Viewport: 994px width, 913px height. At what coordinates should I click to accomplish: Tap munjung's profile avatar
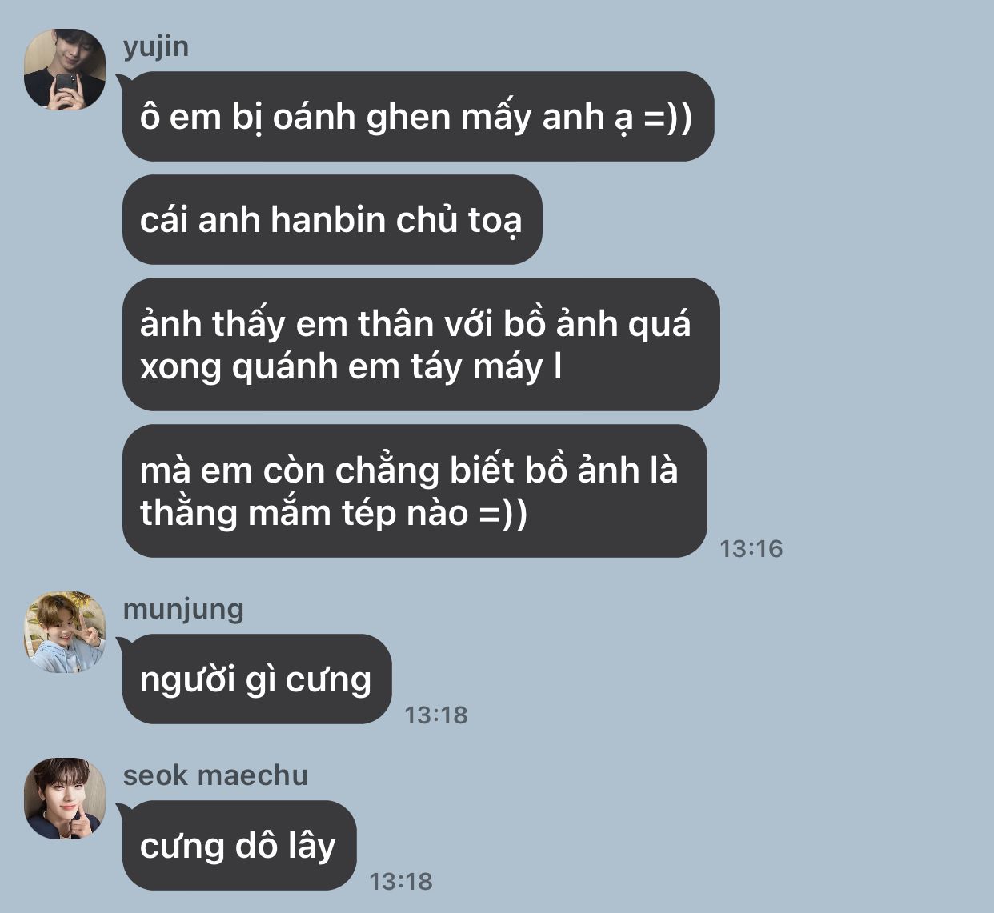coord(65,632)
